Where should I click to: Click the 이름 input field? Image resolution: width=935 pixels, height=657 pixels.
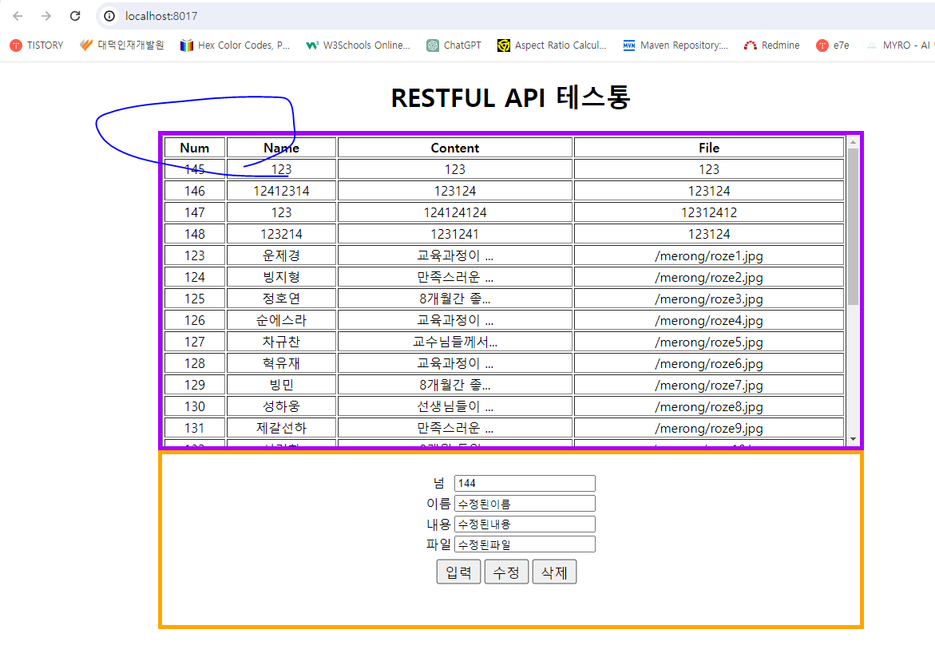pos(525,504)
